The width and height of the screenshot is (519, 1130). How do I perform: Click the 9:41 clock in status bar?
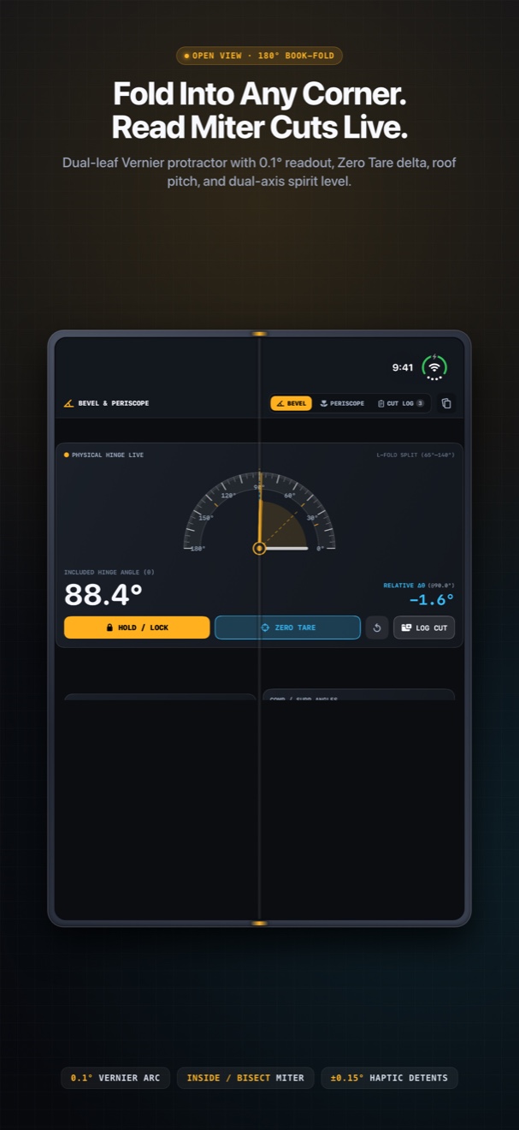pyautogui.click(x=403, y=367)
